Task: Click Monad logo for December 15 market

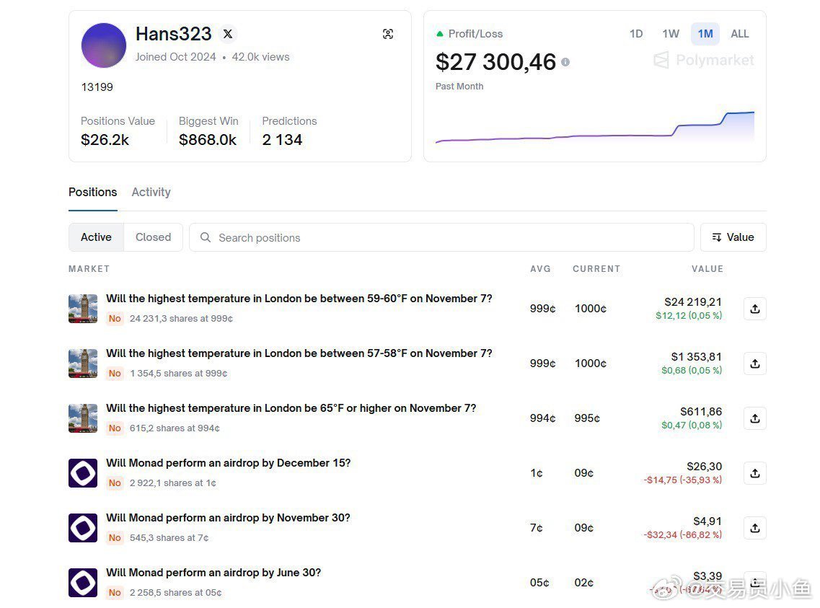Action: pos(83,473)
